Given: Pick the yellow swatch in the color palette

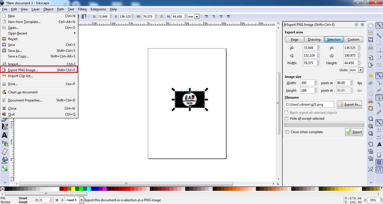Looking at the screenshot, I should [73, 189].
